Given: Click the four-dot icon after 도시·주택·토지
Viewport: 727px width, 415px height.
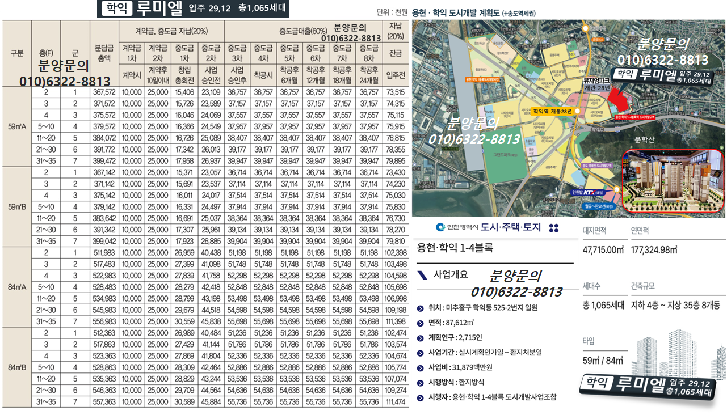Looking at the screenshot, I should (554, 228).
